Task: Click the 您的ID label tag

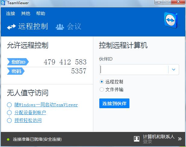Action: pyautogui.click(x=18, y=62)
